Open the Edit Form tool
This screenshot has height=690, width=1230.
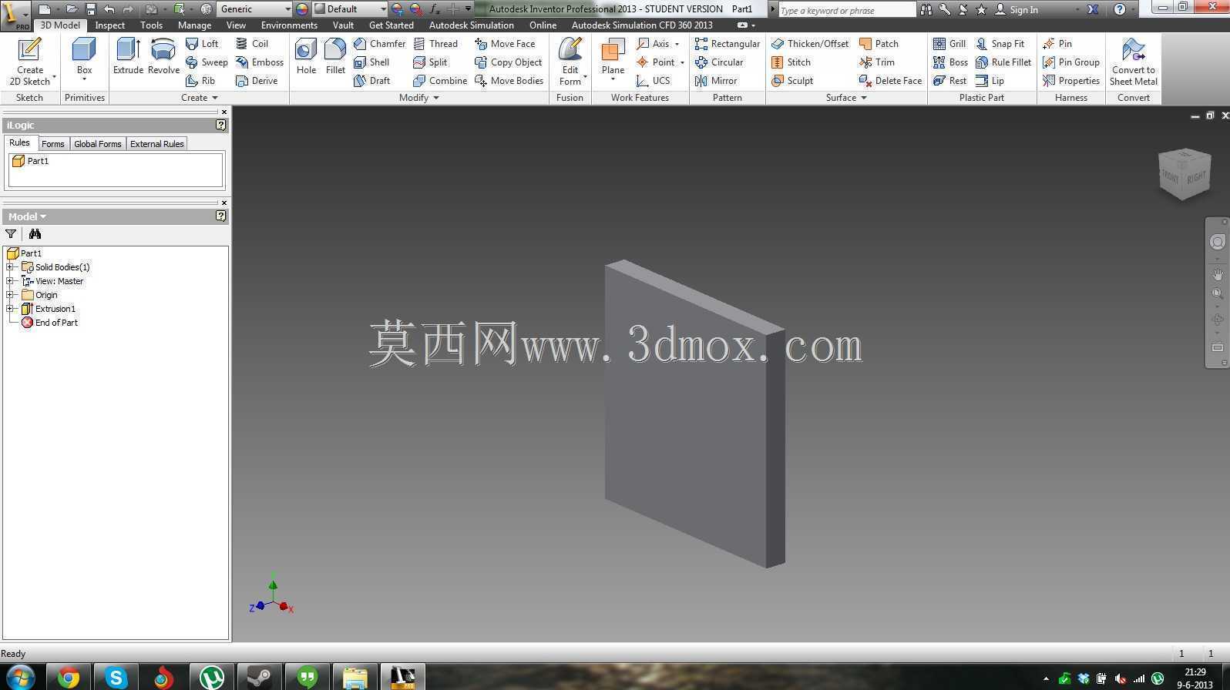click(570, 61)
